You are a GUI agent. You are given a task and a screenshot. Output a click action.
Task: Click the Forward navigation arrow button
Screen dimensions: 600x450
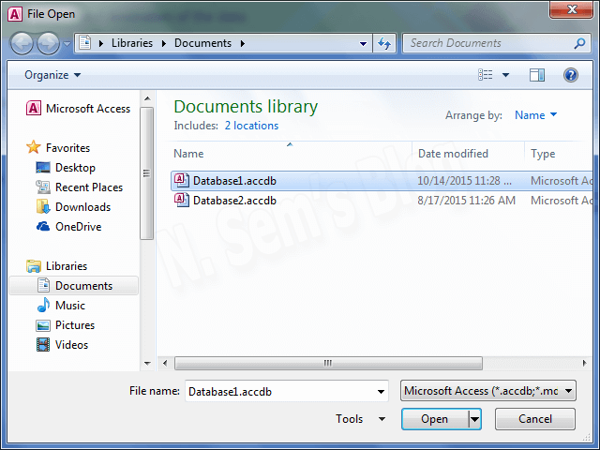[48, 43]
